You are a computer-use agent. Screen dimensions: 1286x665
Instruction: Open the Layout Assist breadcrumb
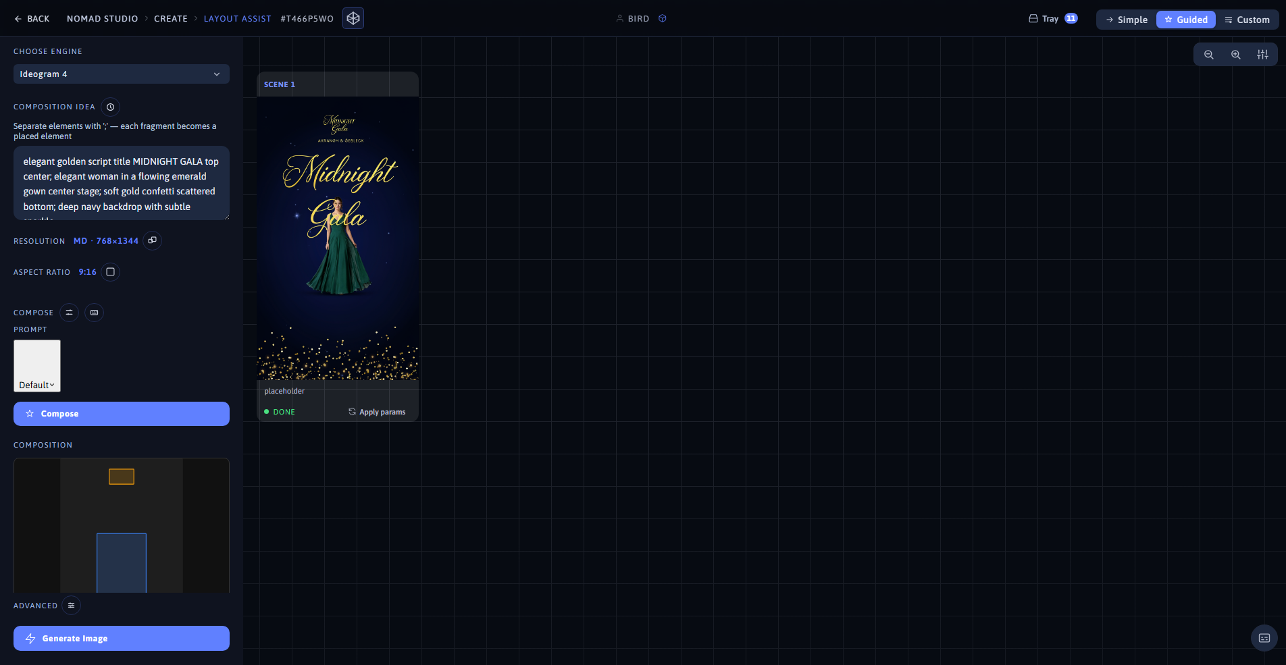coord(238,19)
